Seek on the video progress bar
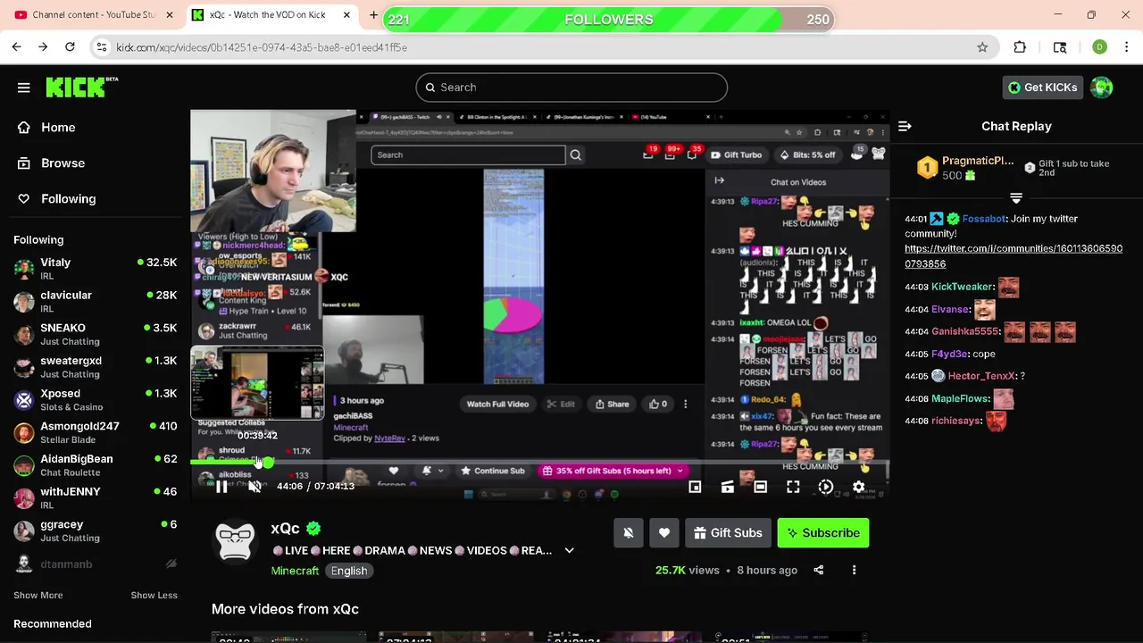Viewport: 1143px width, 643px height. (539, 463)
